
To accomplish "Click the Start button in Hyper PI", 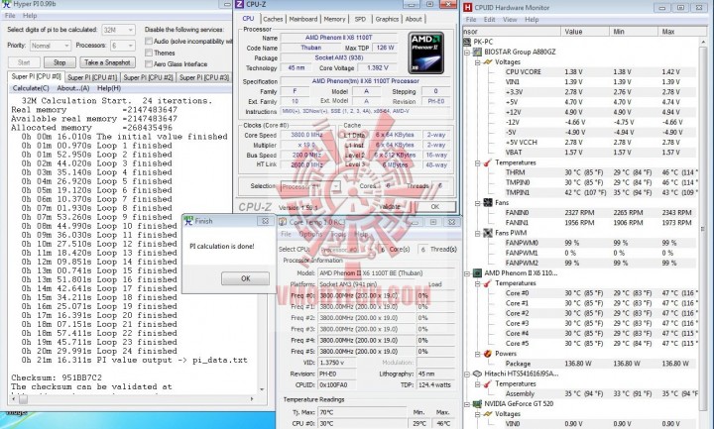I will (x=24, y=62).
